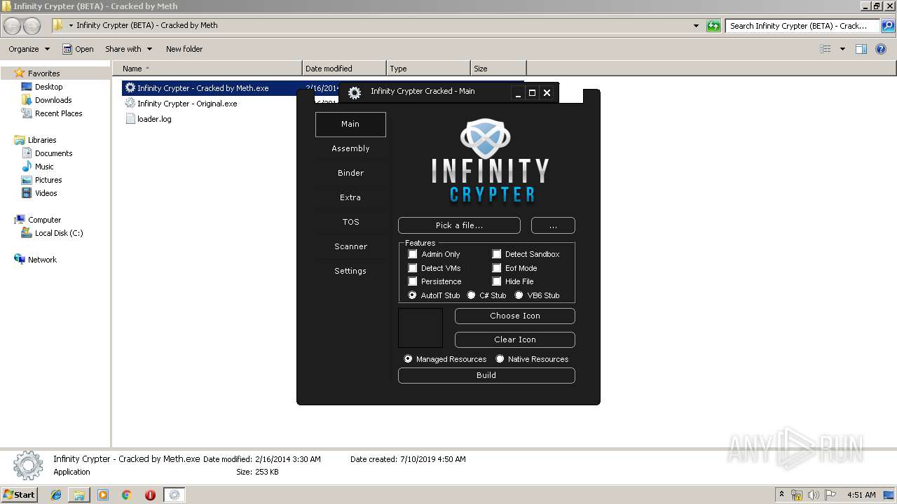Click the Choose Icon button
This screenshot has height=504, width=897.
click(x=515, y=316)
